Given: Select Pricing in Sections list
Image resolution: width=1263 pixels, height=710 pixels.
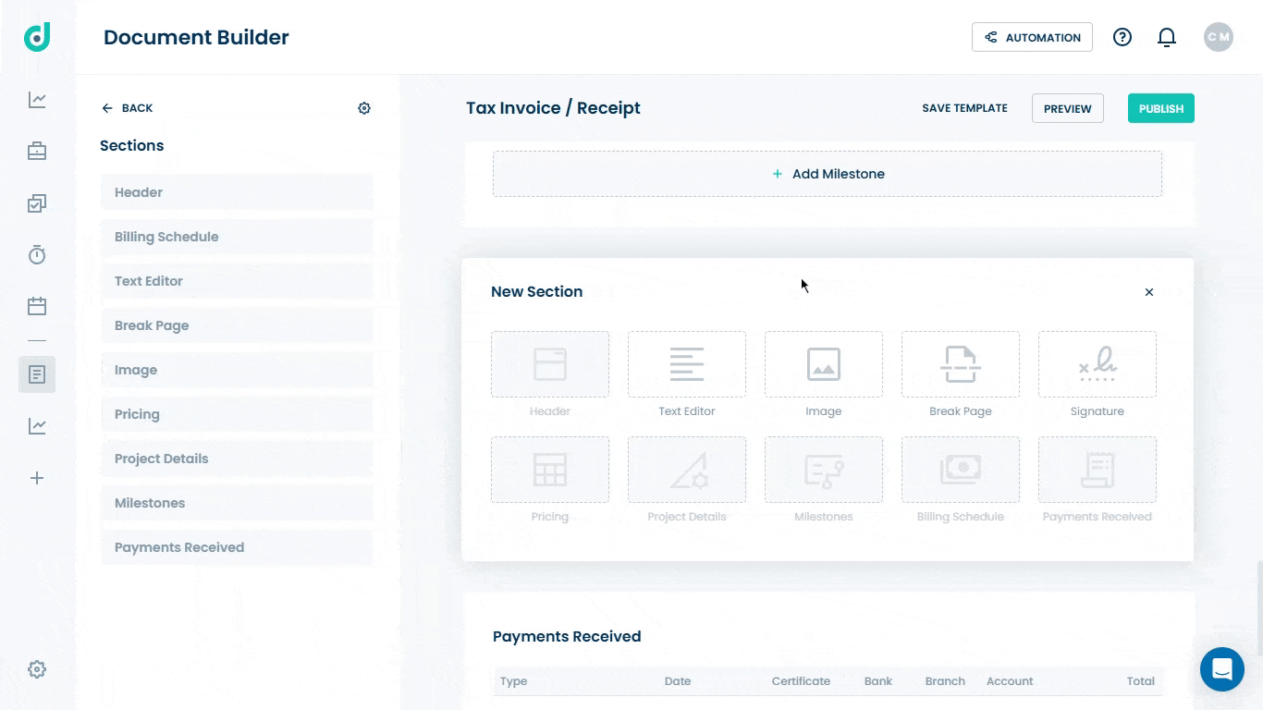Looking at the screenshot, I should click(x=237, y=414).
